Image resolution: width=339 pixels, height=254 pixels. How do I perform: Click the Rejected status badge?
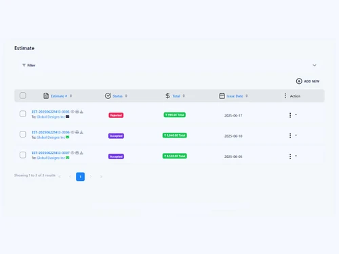point(116,115)
